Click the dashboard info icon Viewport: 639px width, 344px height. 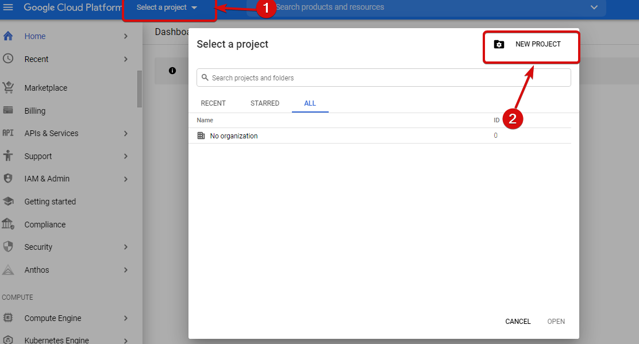[x=172, y=71]
